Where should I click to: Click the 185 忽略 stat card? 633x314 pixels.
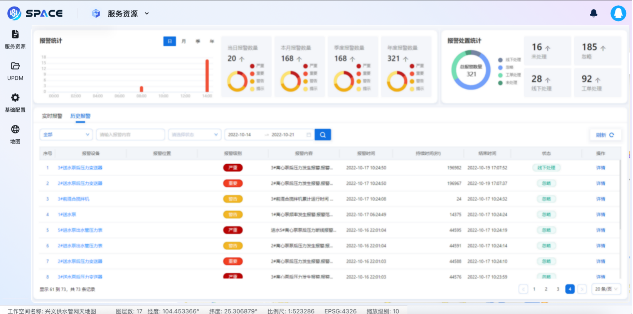click(598, 51)
